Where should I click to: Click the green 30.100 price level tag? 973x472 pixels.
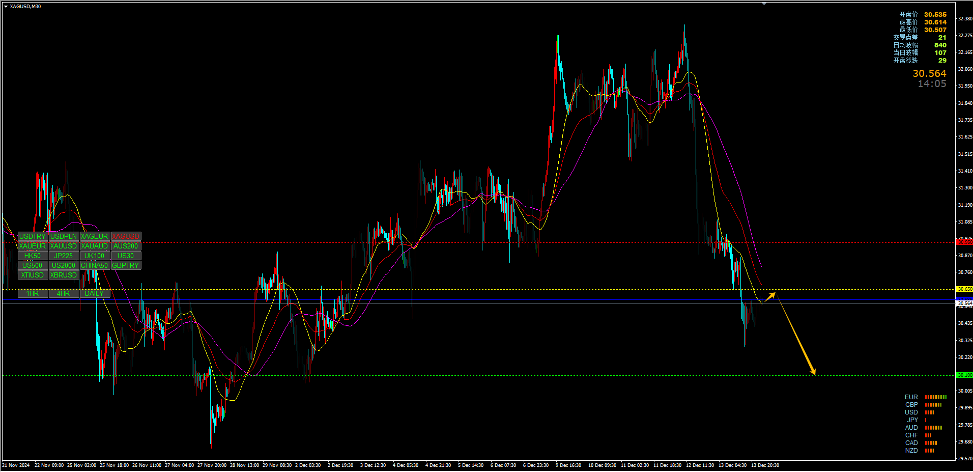tap(964, 375)
